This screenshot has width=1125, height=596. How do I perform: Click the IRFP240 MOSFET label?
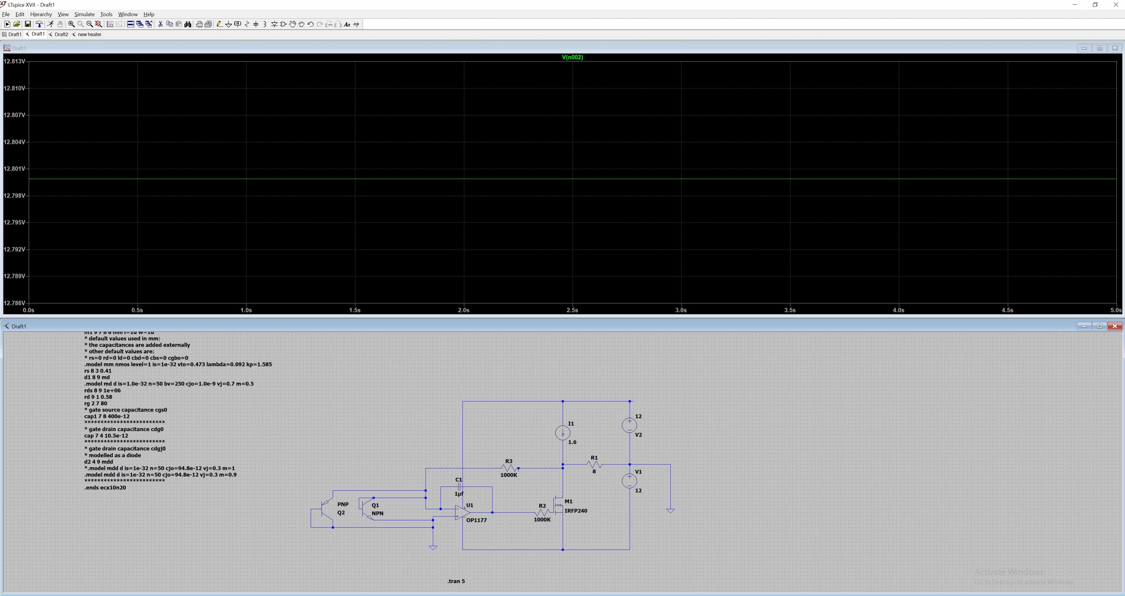click(576, 511)
